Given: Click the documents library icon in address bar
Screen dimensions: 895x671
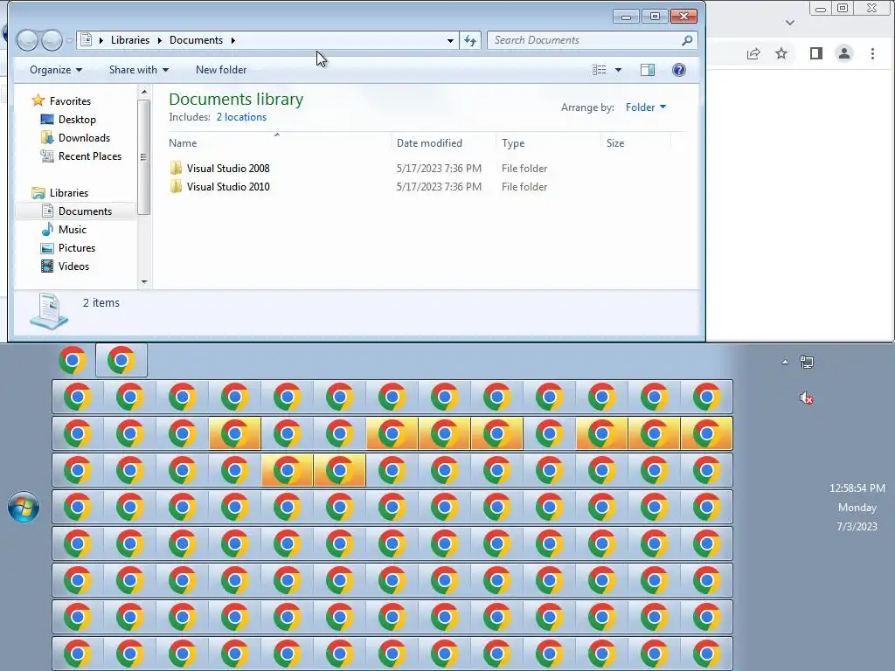Looking at the screenshot, I should [x=87, y=40].
